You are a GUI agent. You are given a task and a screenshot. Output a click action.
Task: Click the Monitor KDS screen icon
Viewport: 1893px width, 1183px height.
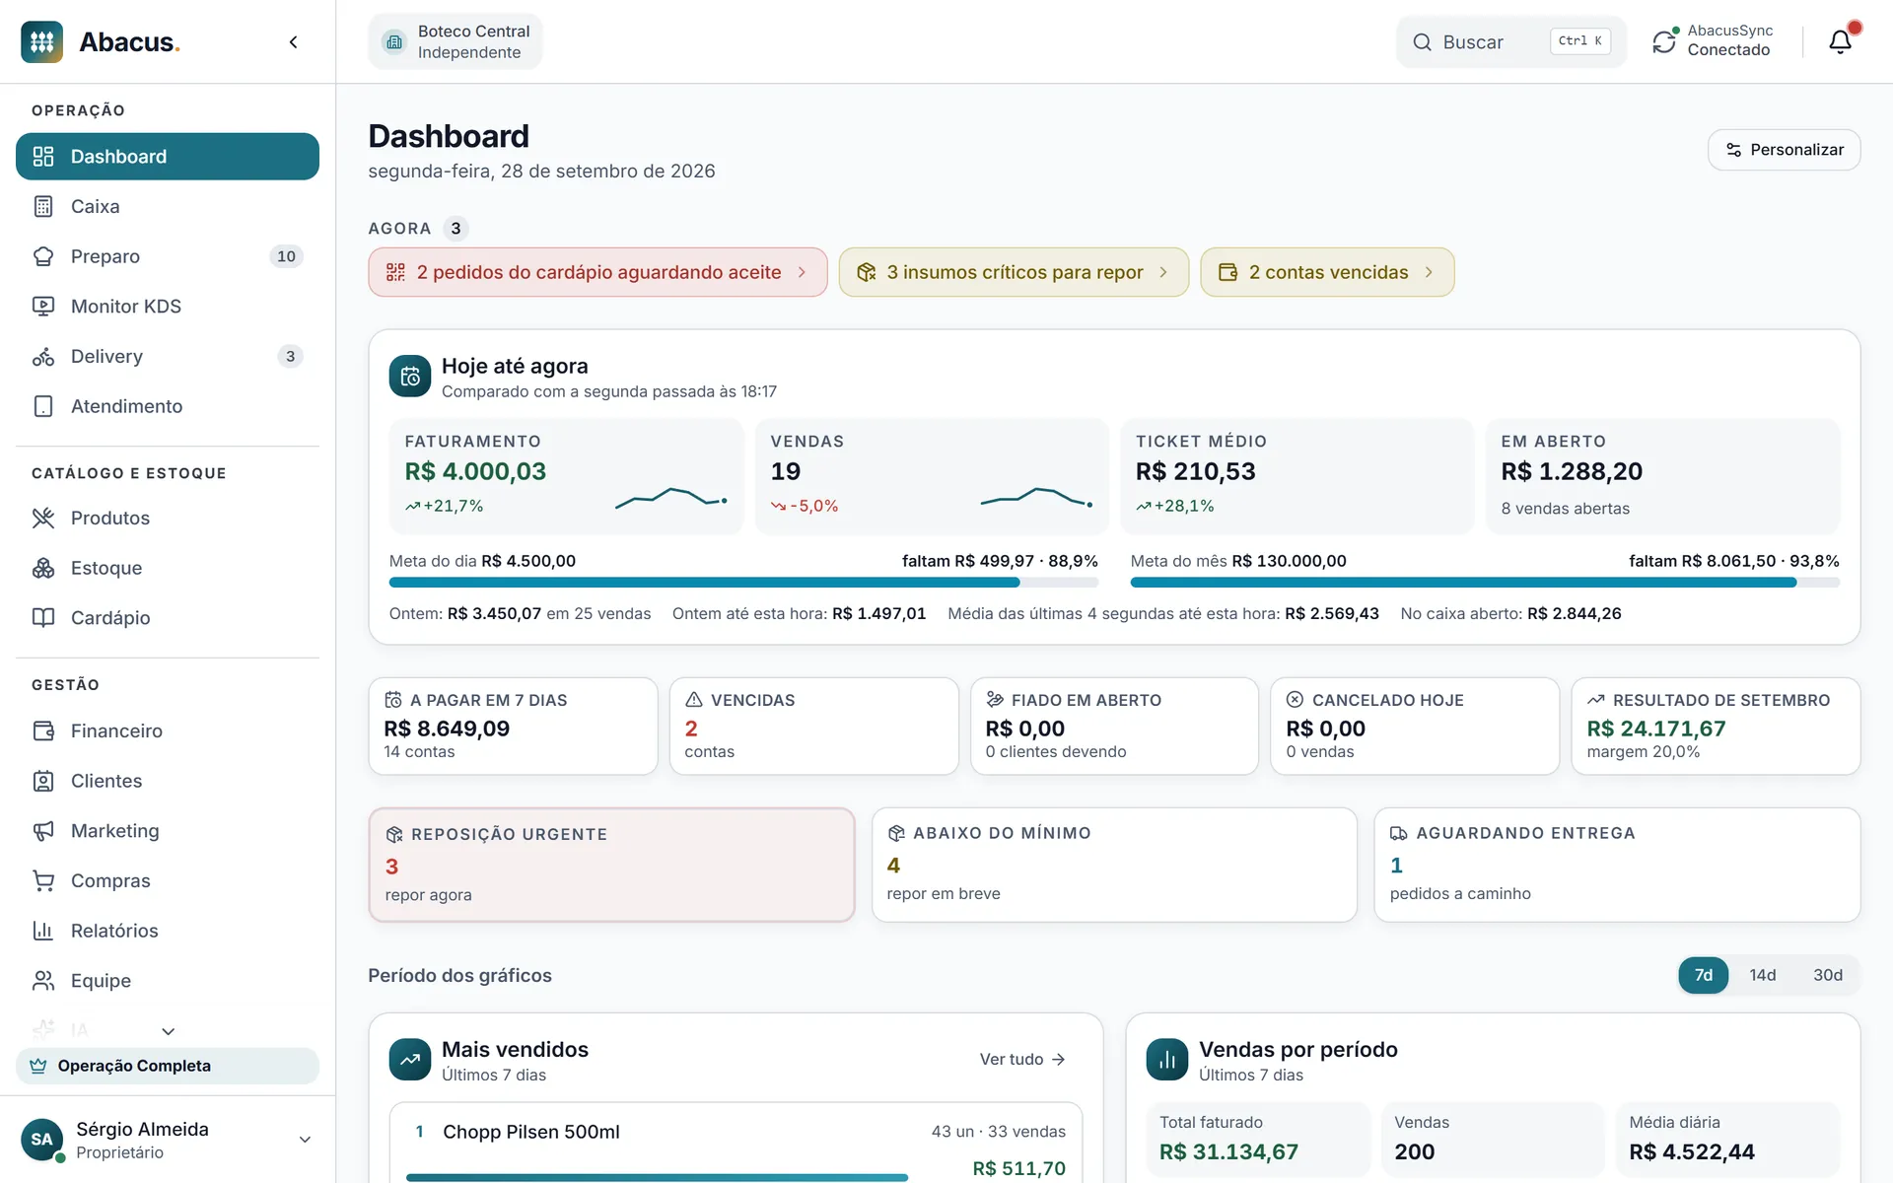[43, 307]
